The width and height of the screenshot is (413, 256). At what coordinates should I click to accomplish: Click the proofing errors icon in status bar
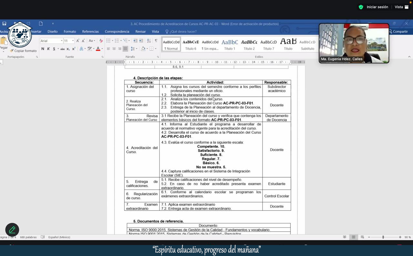coord(43,237)
